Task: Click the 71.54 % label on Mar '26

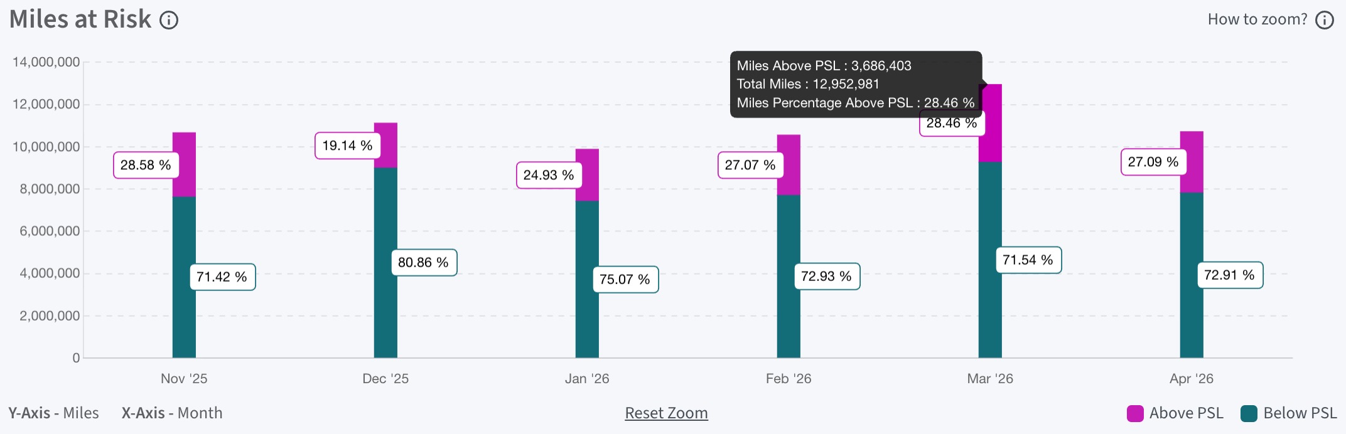Action: pyautogui.click(x=1028, y=260)
